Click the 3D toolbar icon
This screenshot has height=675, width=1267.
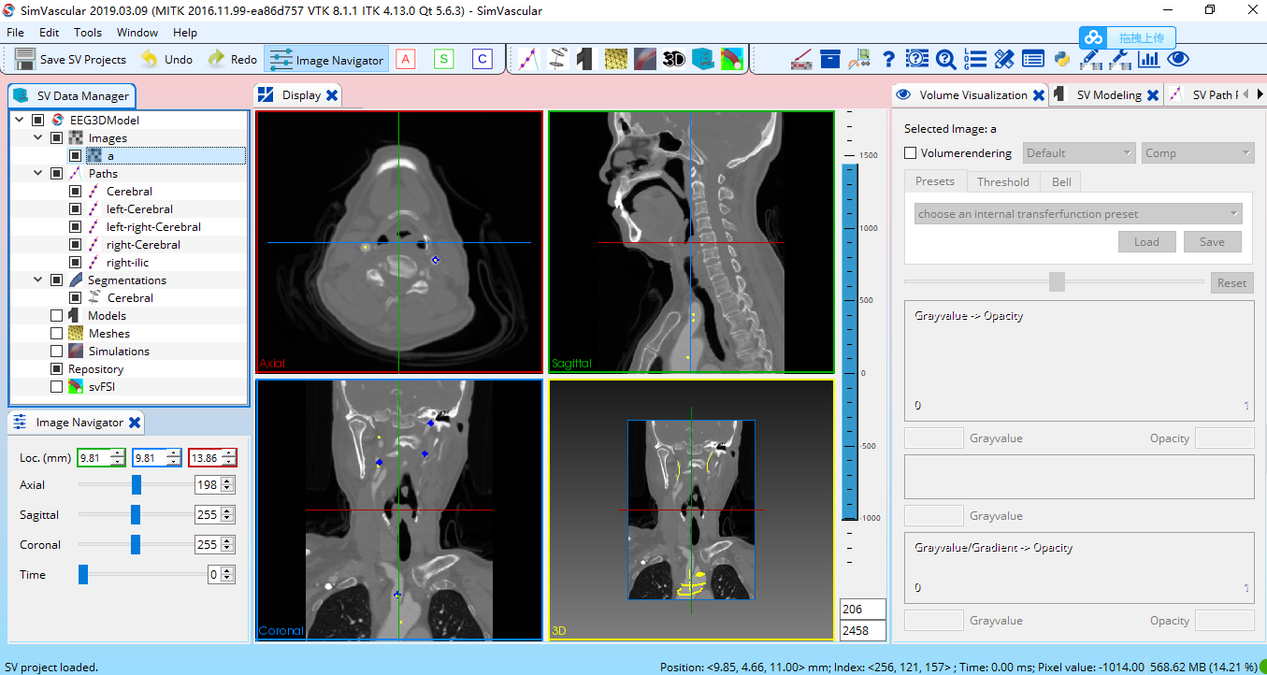coord(673,59)
